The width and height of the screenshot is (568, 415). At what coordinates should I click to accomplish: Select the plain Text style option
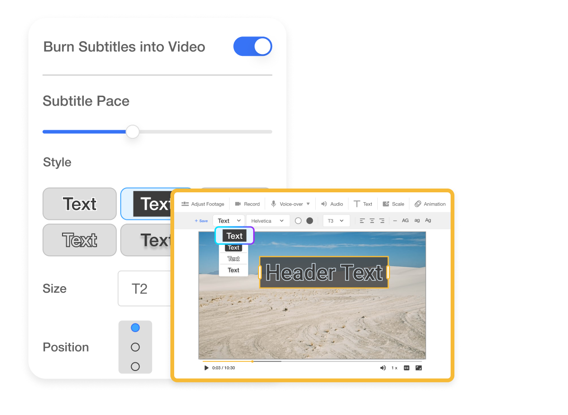80,204
